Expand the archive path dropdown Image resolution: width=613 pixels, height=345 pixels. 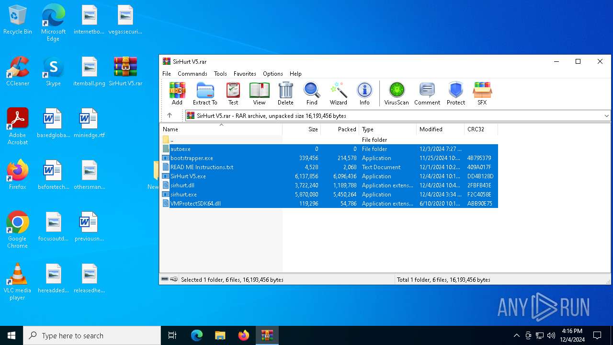606,115
